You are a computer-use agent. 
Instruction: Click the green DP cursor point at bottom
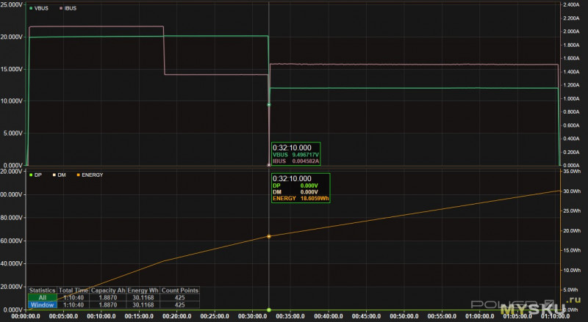(269, 310)
